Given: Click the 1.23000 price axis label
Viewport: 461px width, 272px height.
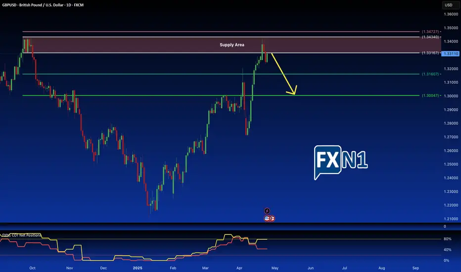Looking at the screenshot, I should [x=451, y=191].
